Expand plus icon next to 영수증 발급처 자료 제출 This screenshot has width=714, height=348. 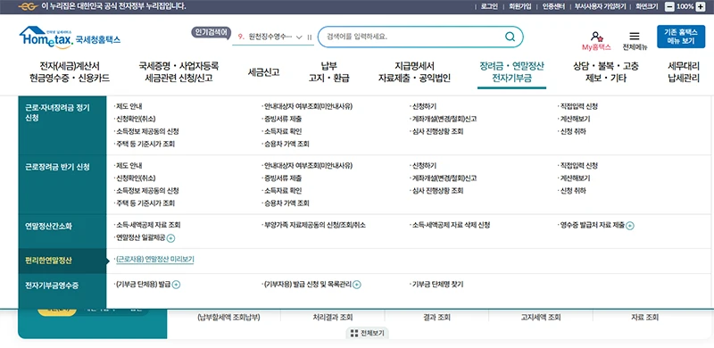tap(630, 226)
